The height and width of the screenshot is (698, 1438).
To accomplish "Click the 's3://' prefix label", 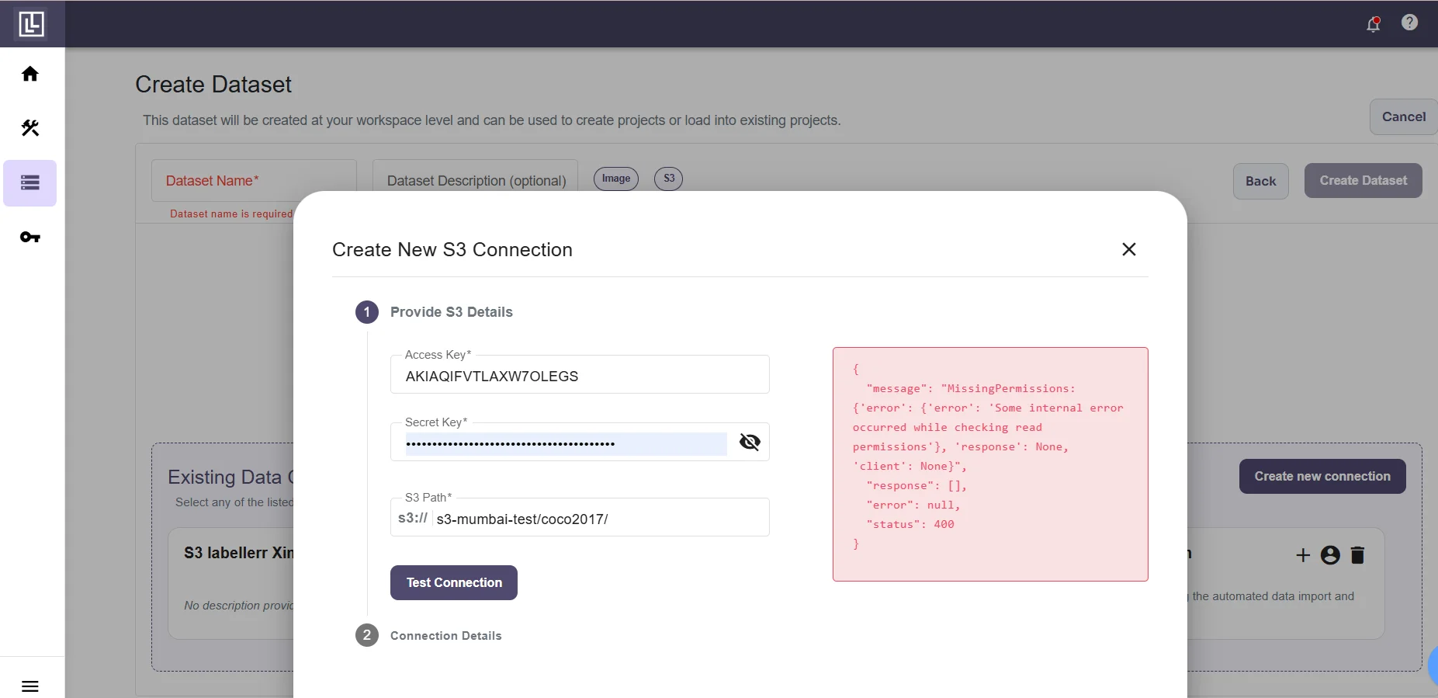I will pos(413,518).
